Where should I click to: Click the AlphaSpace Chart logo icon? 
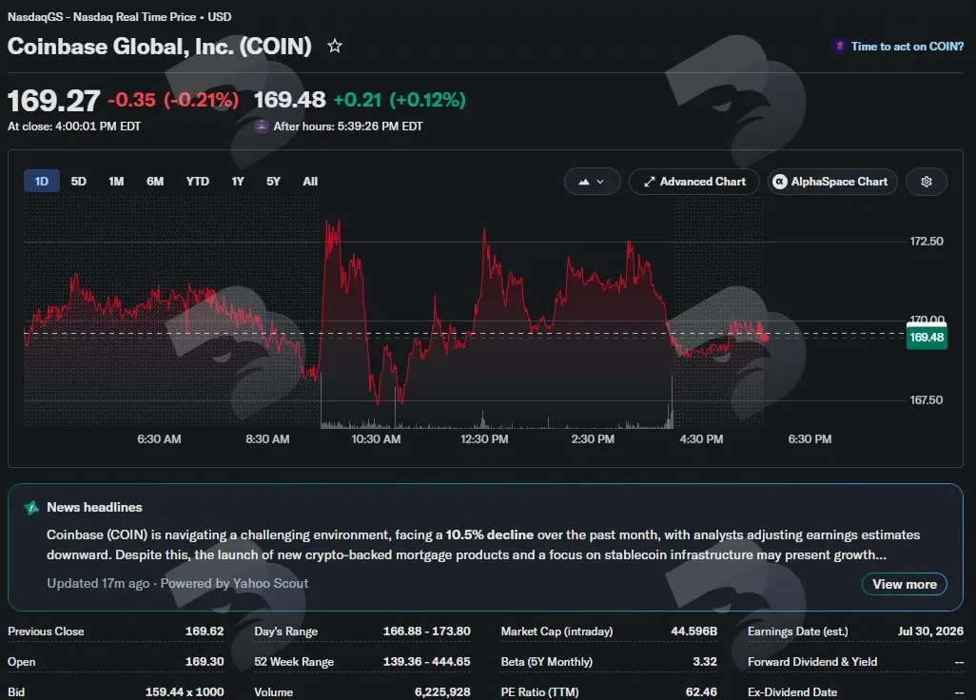[x=779, y=182]
